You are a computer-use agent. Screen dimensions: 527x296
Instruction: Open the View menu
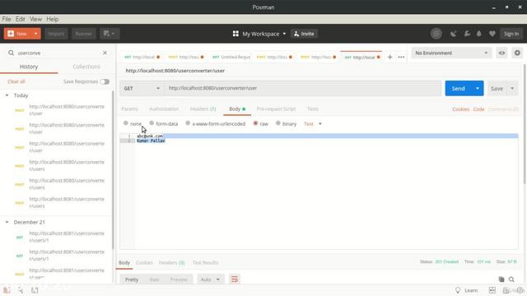(x=35, y=19)
